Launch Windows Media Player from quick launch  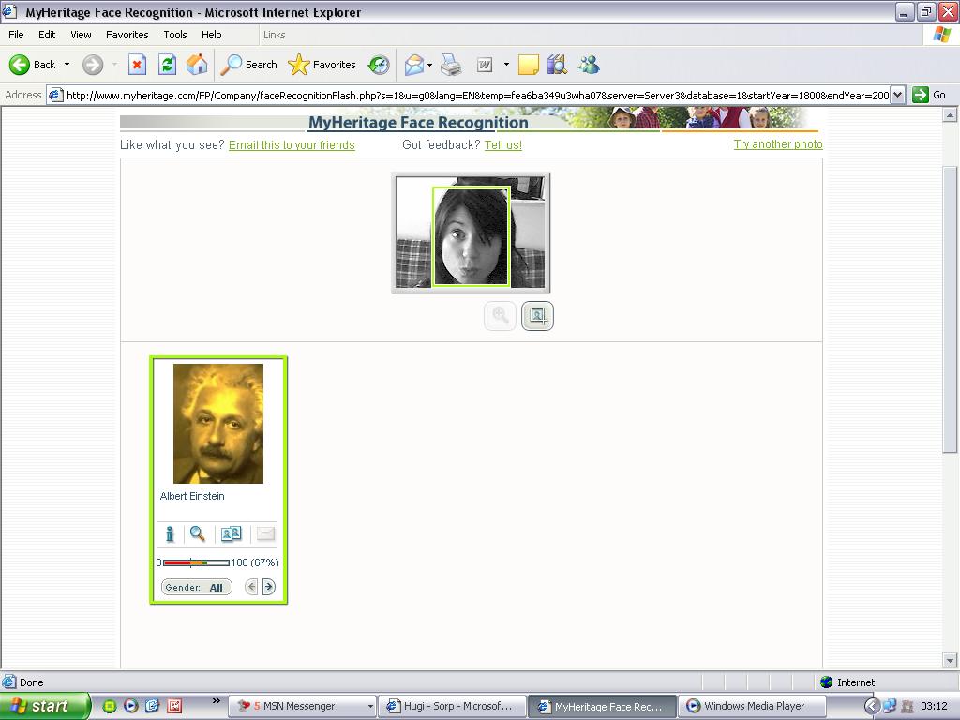(x=131, y=706)
